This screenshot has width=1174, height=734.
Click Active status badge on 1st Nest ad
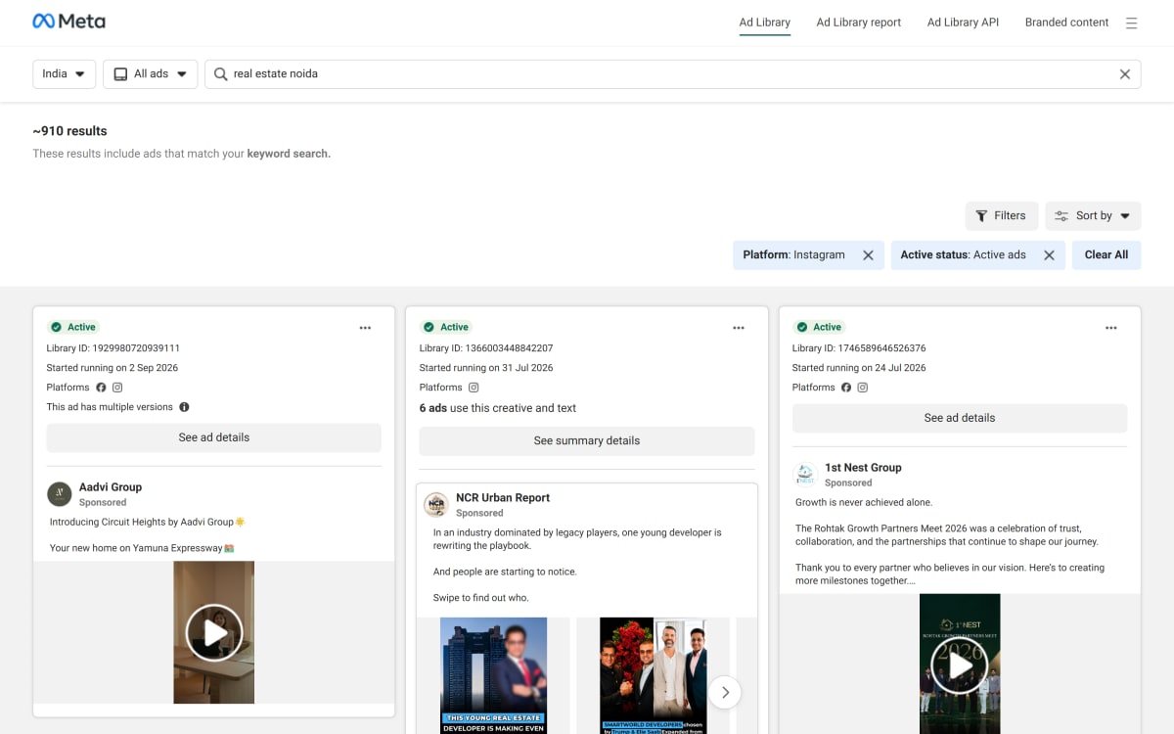coord(819,328)
